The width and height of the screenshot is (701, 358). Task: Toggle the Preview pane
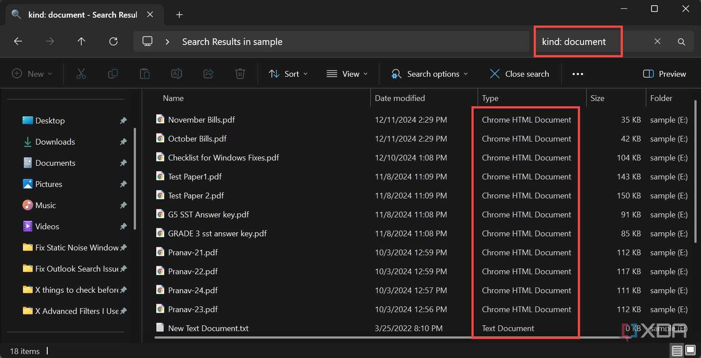pyautogui.click(x=665, y=74)
